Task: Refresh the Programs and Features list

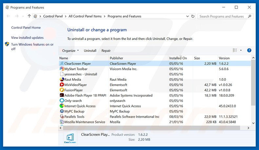Action: coord(193,16)
